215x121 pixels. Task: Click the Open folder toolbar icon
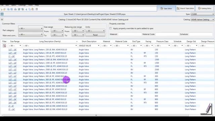pyautogui.click(x=4, y=9)
